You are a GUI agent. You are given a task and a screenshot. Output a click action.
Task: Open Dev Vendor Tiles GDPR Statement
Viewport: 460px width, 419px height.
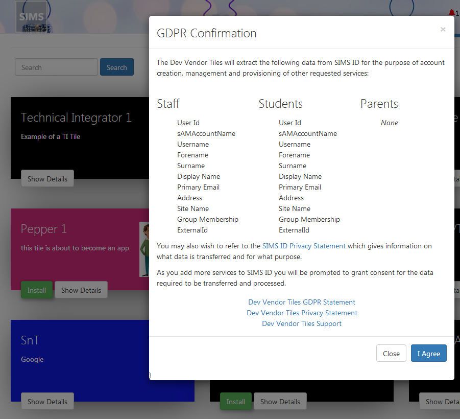pos(302,302)
